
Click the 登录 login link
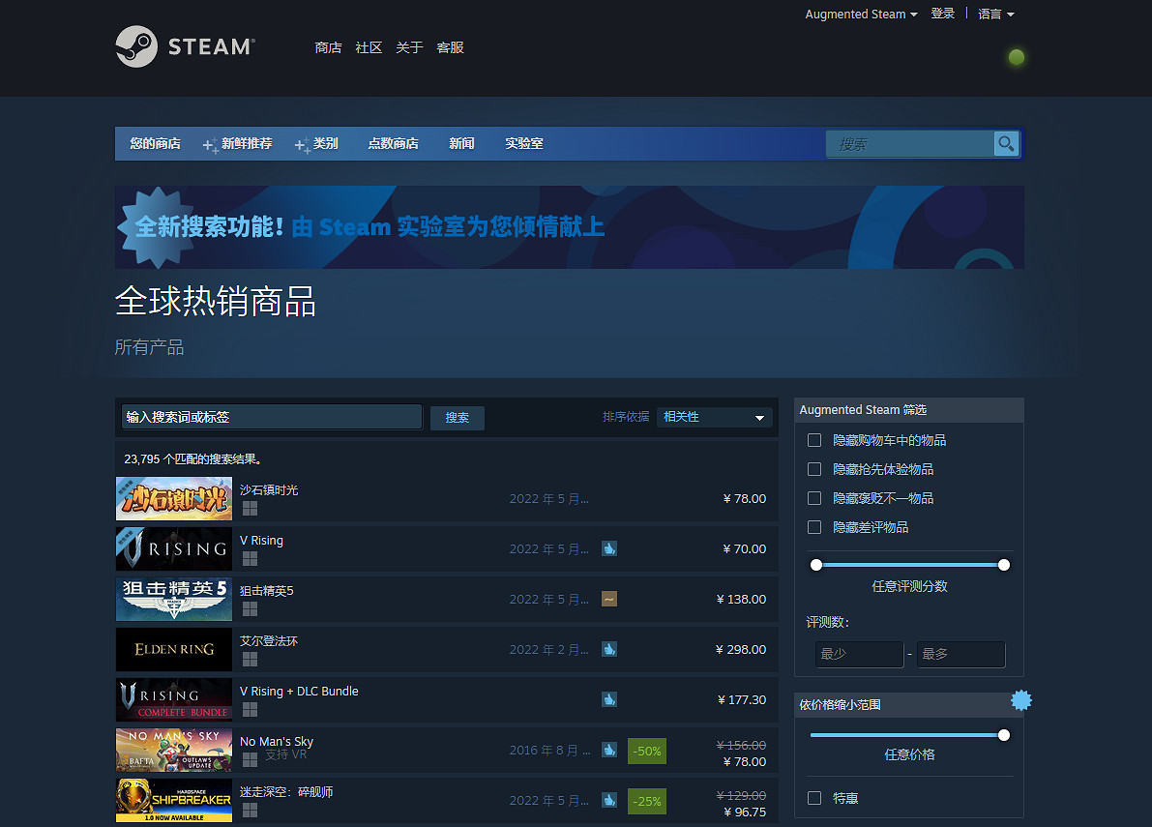coord(942,14)
